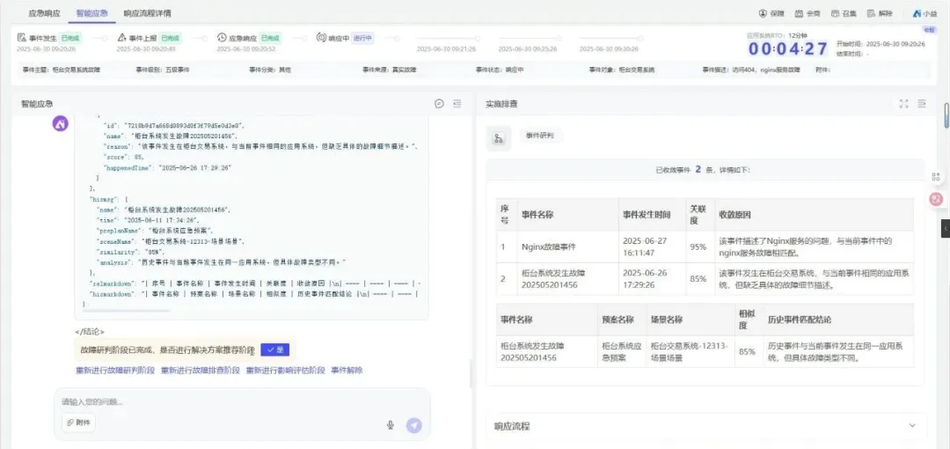Open fullscreen for 实施排查 panel
This screenshot has height=449, width=950.
903,104
